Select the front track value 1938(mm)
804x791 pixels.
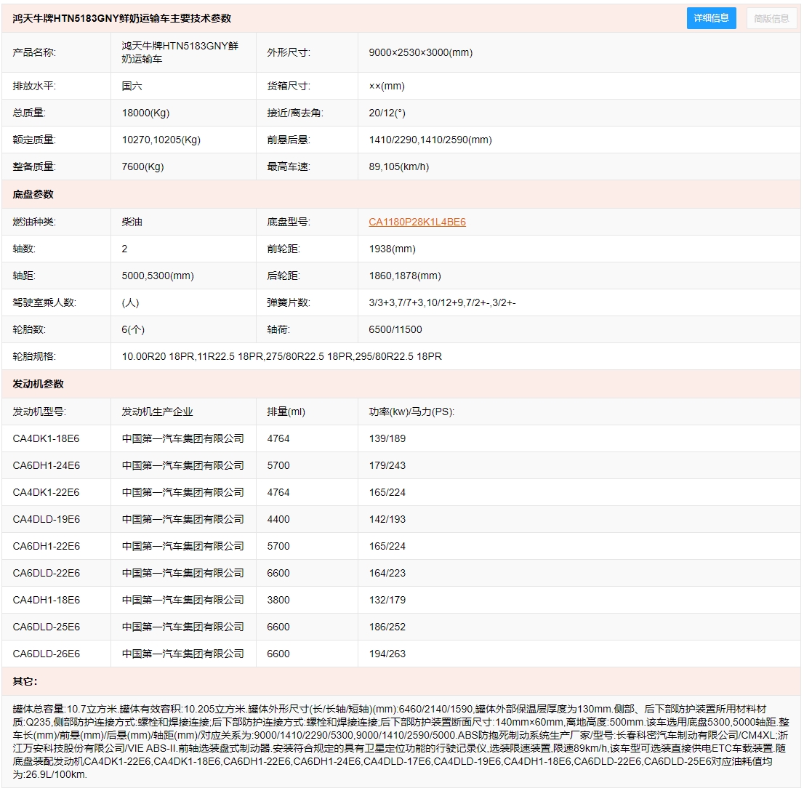(x=393, y=249)
